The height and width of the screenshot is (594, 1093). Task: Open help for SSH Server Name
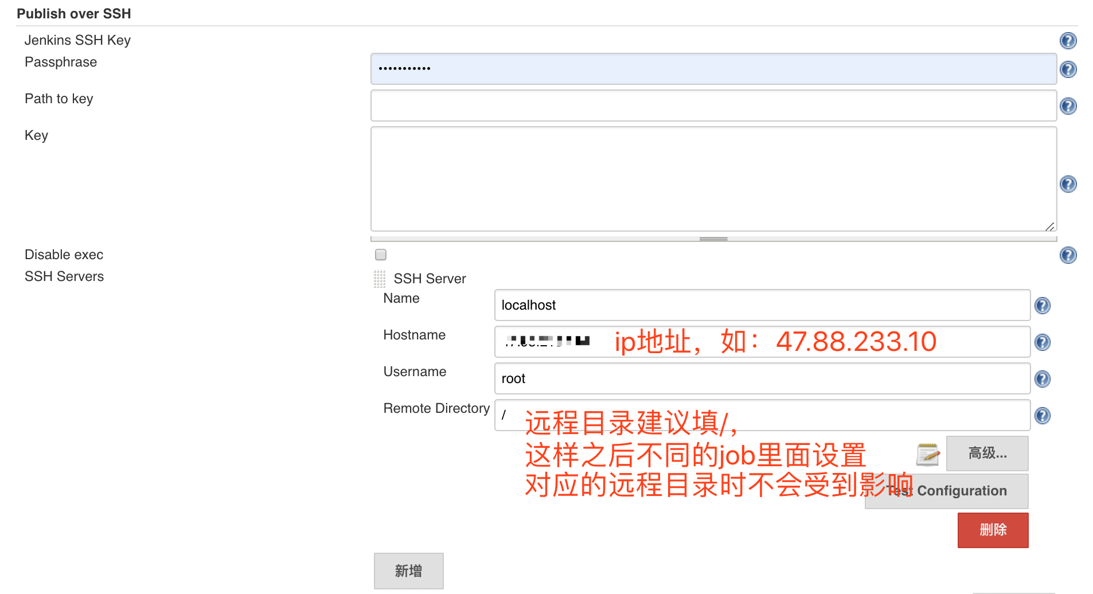tap(1042, 306)
